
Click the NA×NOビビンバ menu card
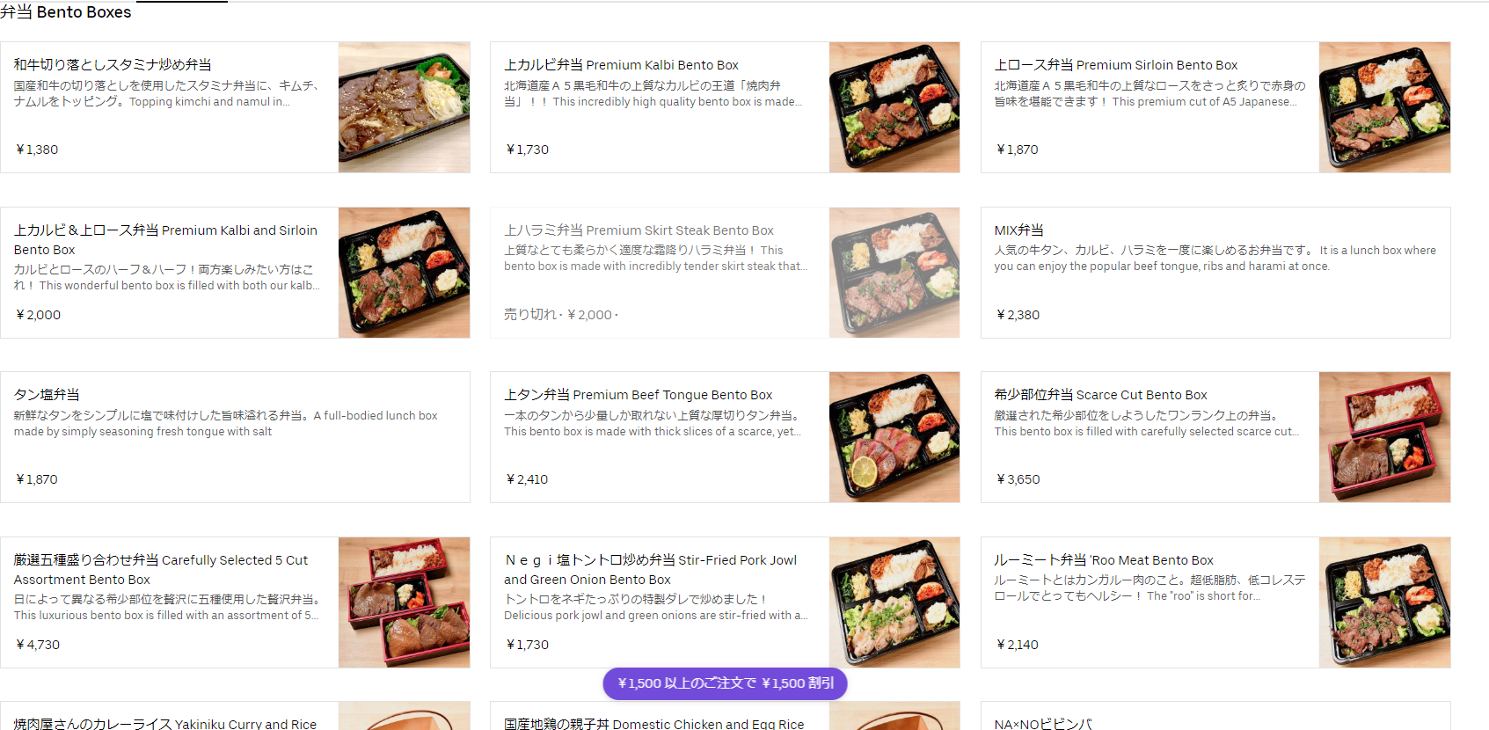coord(1215,716)
